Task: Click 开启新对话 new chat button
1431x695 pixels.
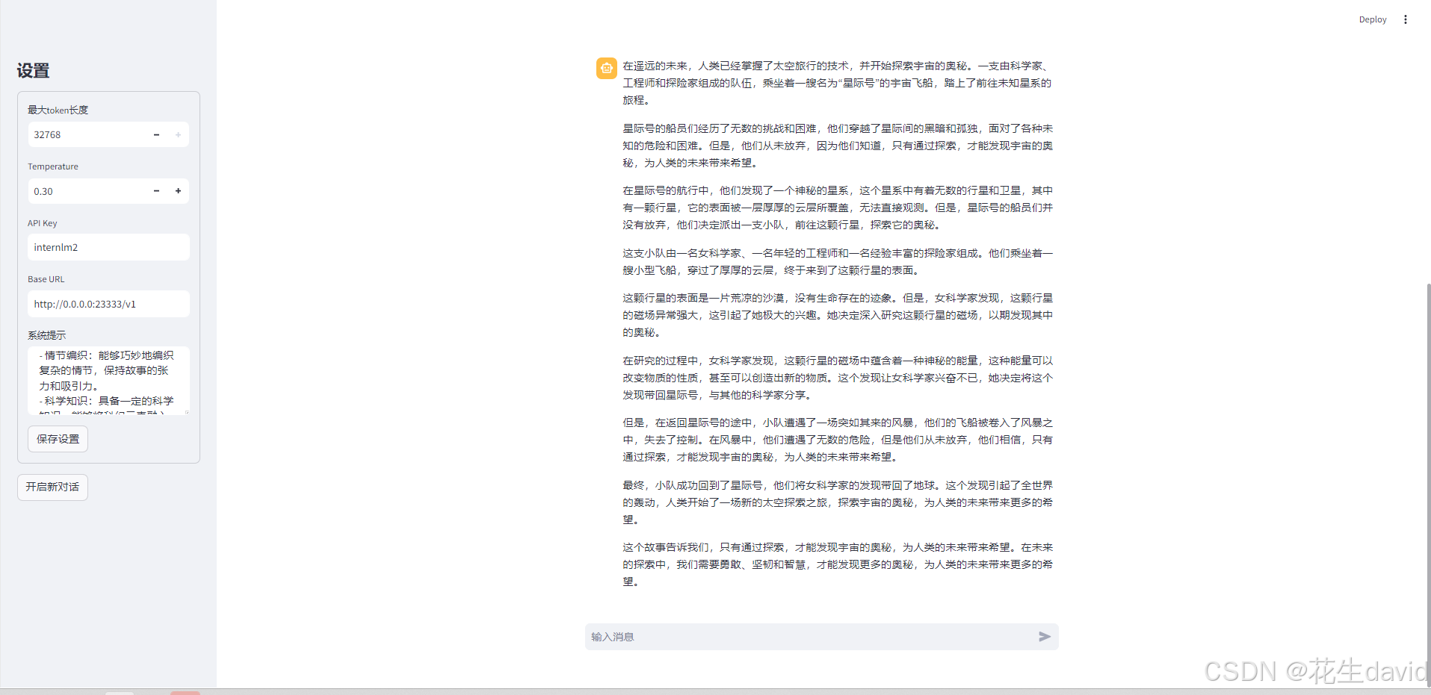Action: (x=52, y=487)
